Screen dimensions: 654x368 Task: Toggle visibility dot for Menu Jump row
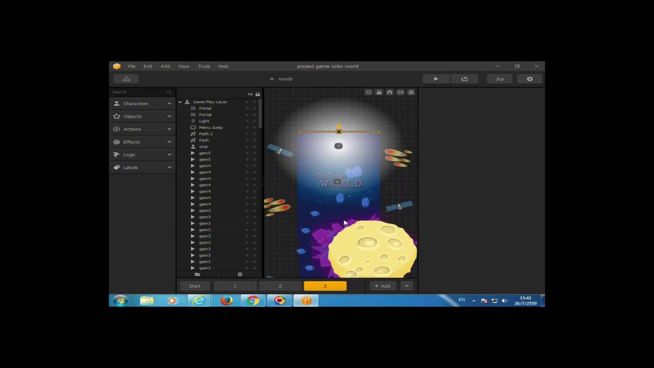click(247, 127)
